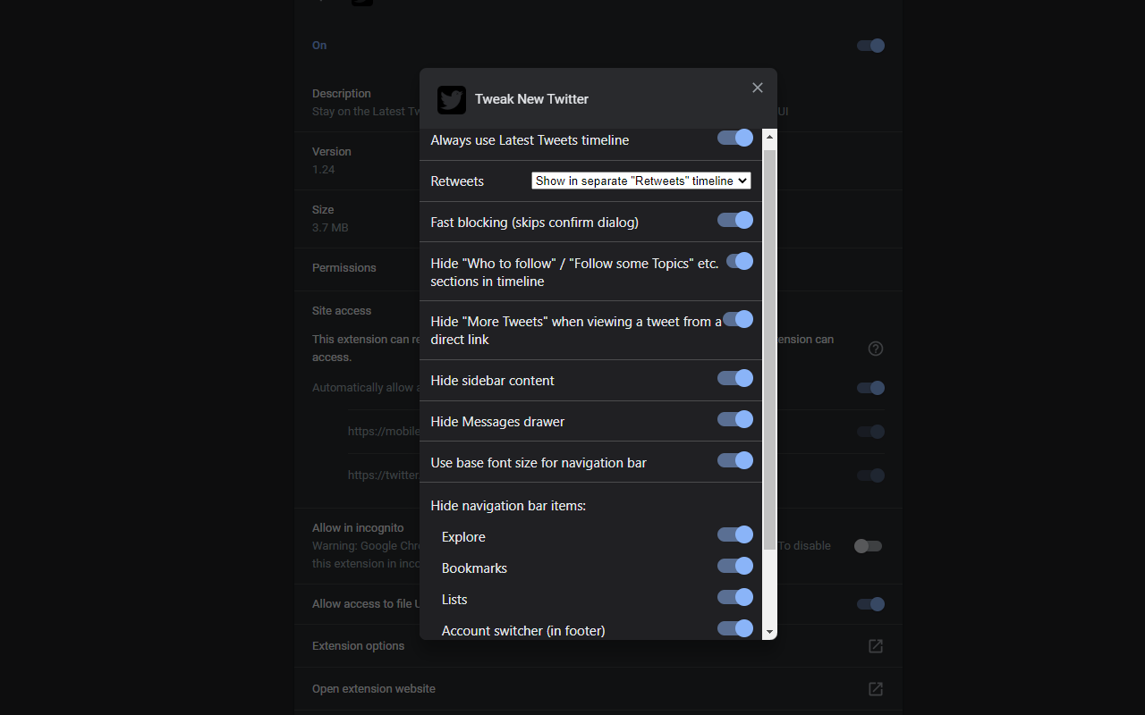The height and width of the screenshot is (715, 1145).
Task: Click the Retweets label in popup
Action: click(x=457, y=181)
